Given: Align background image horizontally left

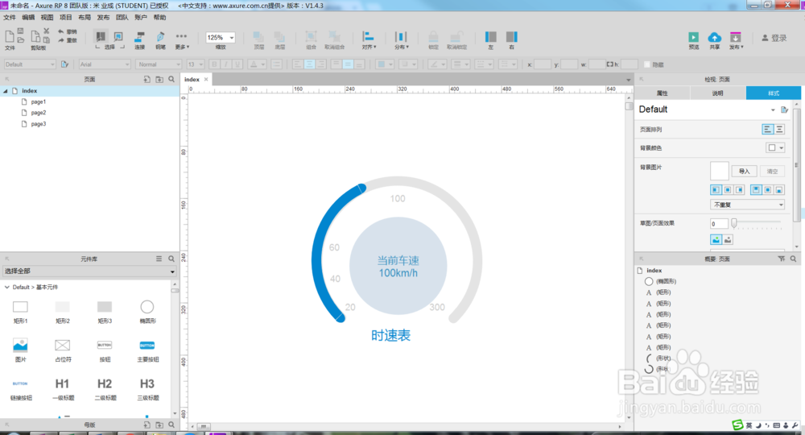Looking at the screenshot, I should pos(716,190).
